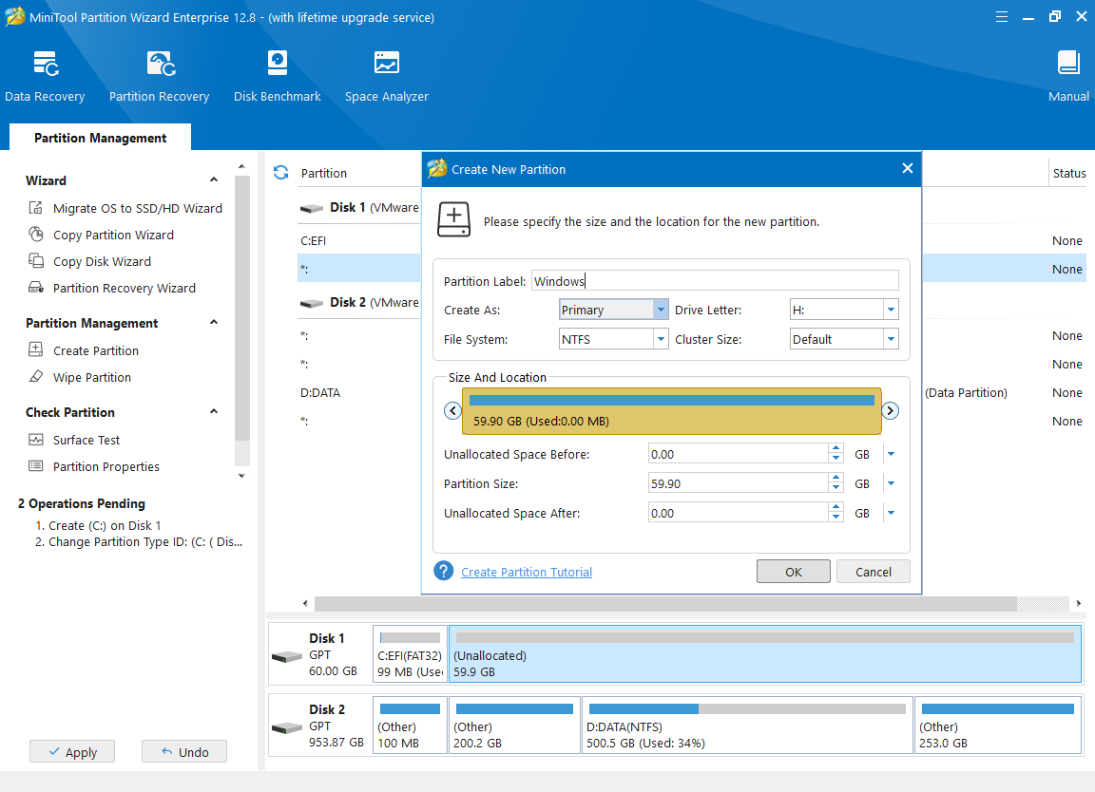Open the Data Recovery tool
Viewport: 1095px width, 792px height.
click(x=45, y=77)
